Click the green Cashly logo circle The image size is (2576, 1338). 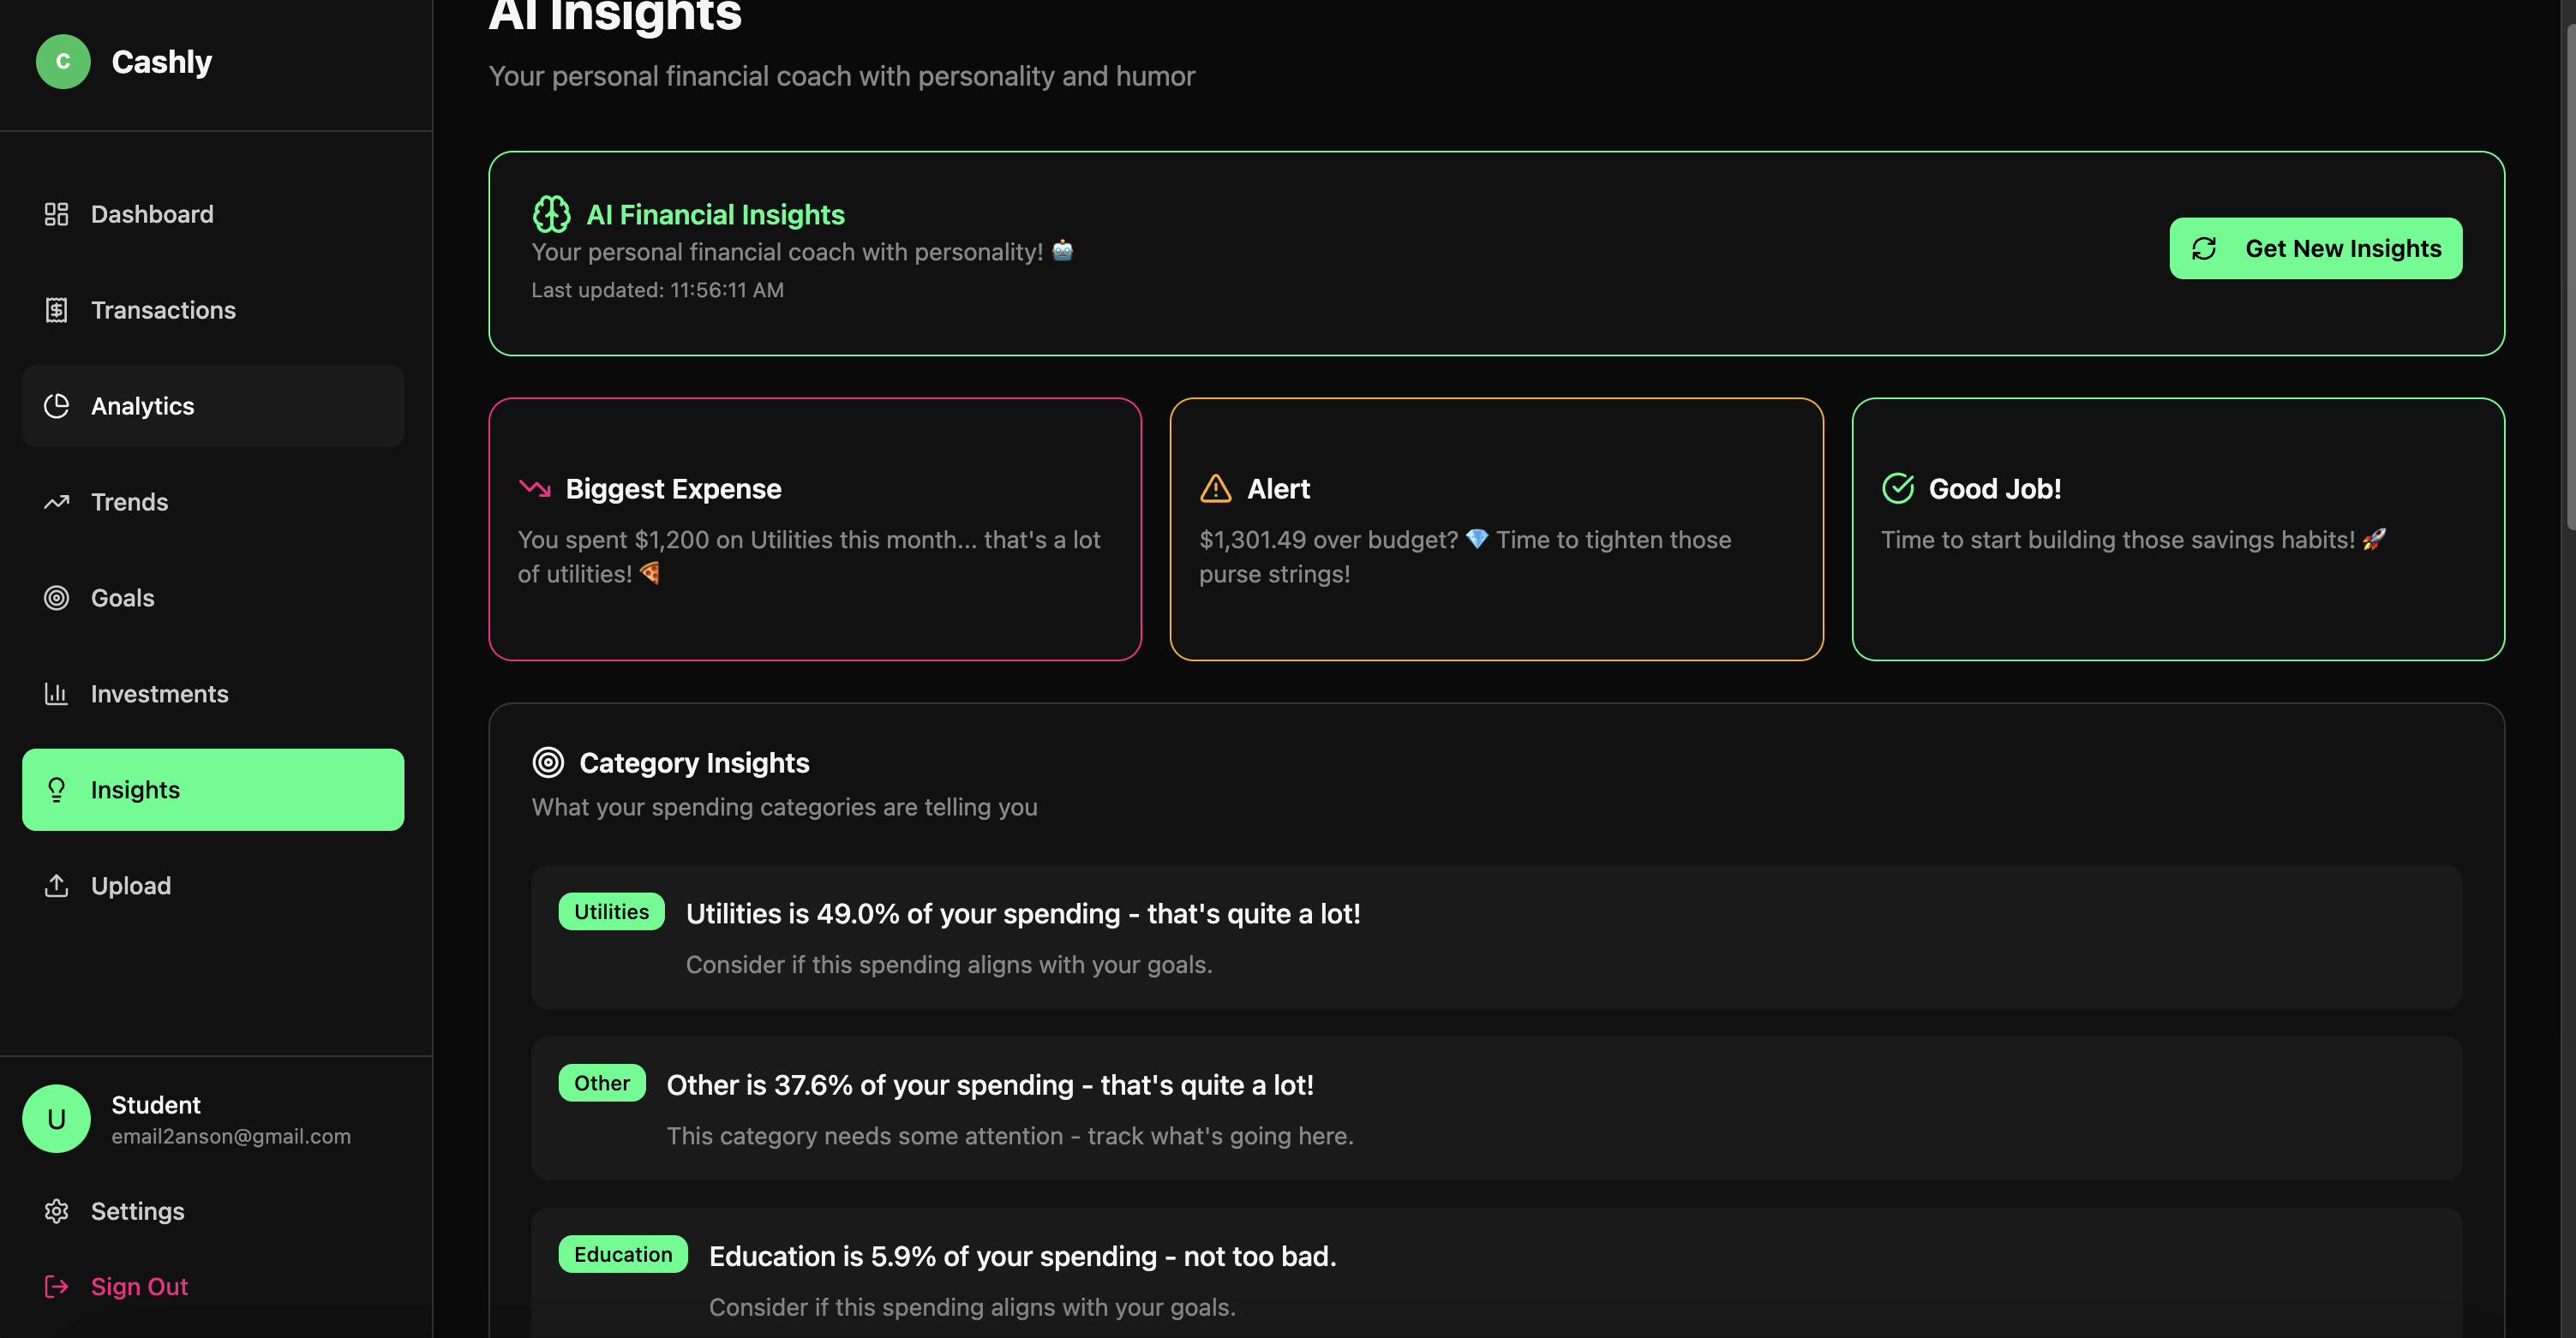(x=63, y=62)
